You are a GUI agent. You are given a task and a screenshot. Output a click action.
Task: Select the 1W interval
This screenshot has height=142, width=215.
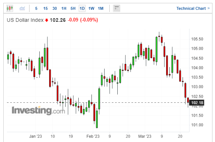click(91, 8)
